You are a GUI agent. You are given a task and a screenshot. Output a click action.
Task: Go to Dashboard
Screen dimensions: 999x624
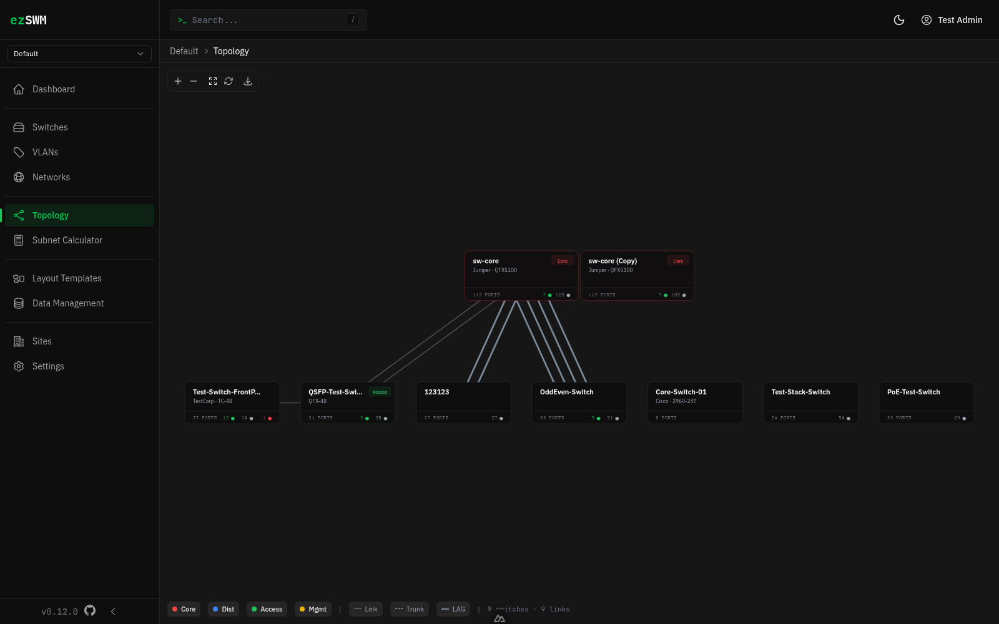(79, 89)
